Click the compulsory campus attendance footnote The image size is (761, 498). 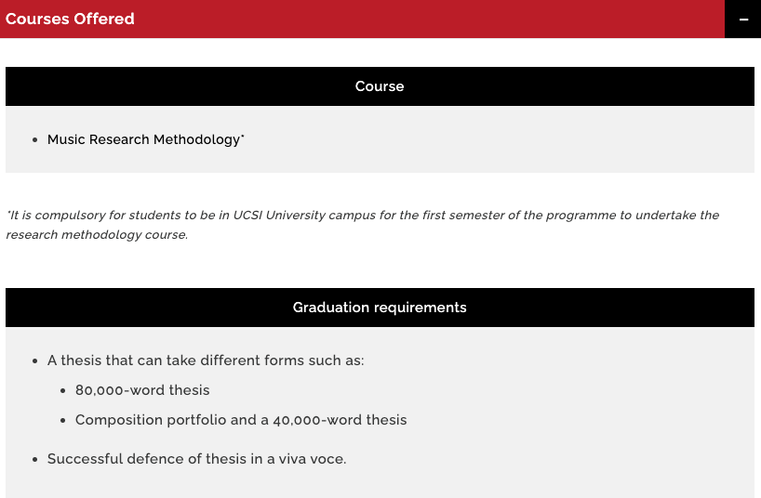[x=363, y=225]
